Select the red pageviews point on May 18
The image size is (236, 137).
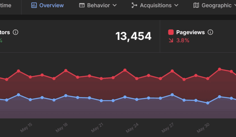66,70
